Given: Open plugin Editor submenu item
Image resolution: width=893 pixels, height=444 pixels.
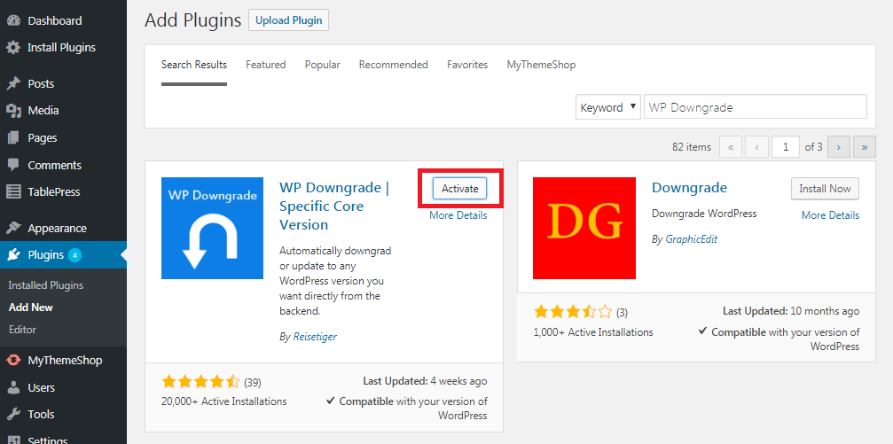Looking at the screenshot, I should tap(22, 330).
